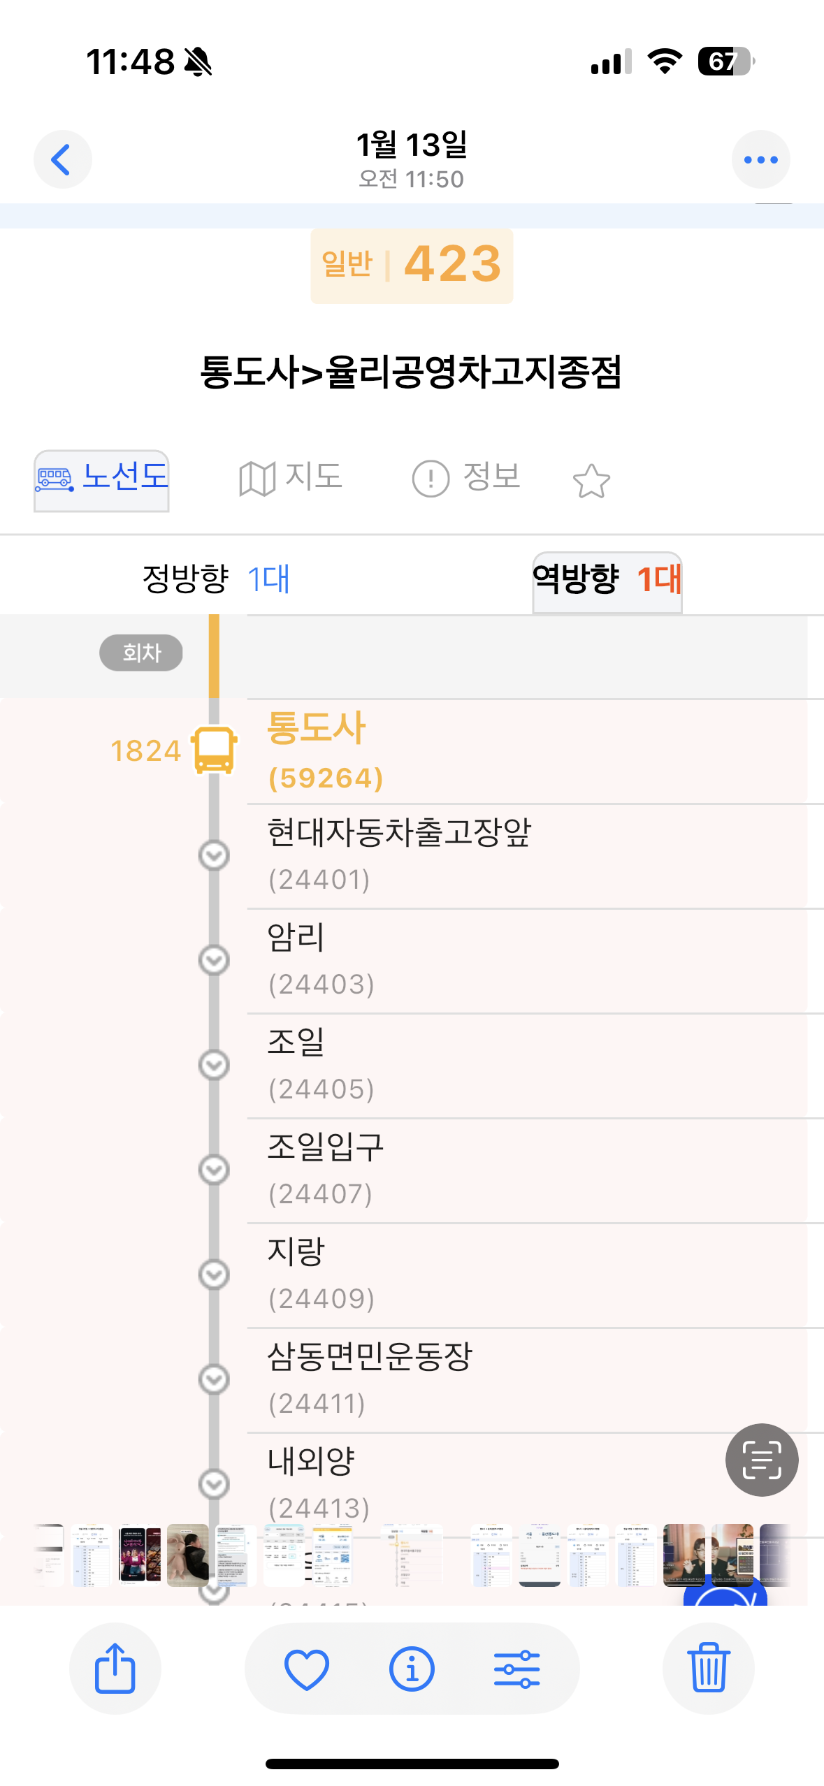Image resolution: width=824 pixels, height=1786 pixels.
Task: Open the edit adjustments sliders icon
Action: tap(516, 1668)
